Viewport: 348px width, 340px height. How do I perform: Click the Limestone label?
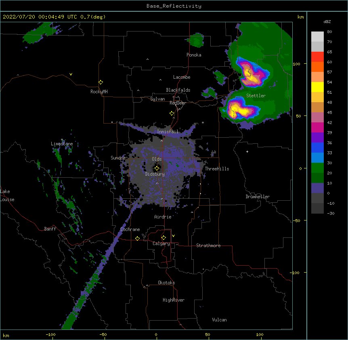62,144
